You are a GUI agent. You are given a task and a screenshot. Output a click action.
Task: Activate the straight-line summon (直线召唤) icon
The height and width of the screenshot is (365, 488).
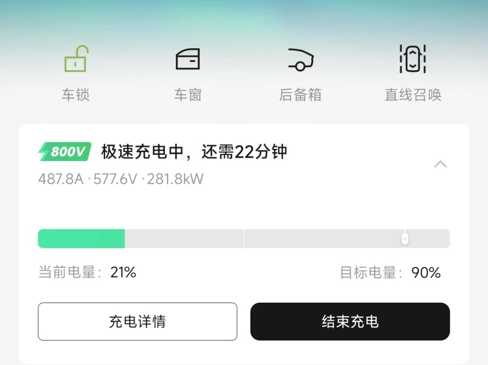[x=413, y=59]
